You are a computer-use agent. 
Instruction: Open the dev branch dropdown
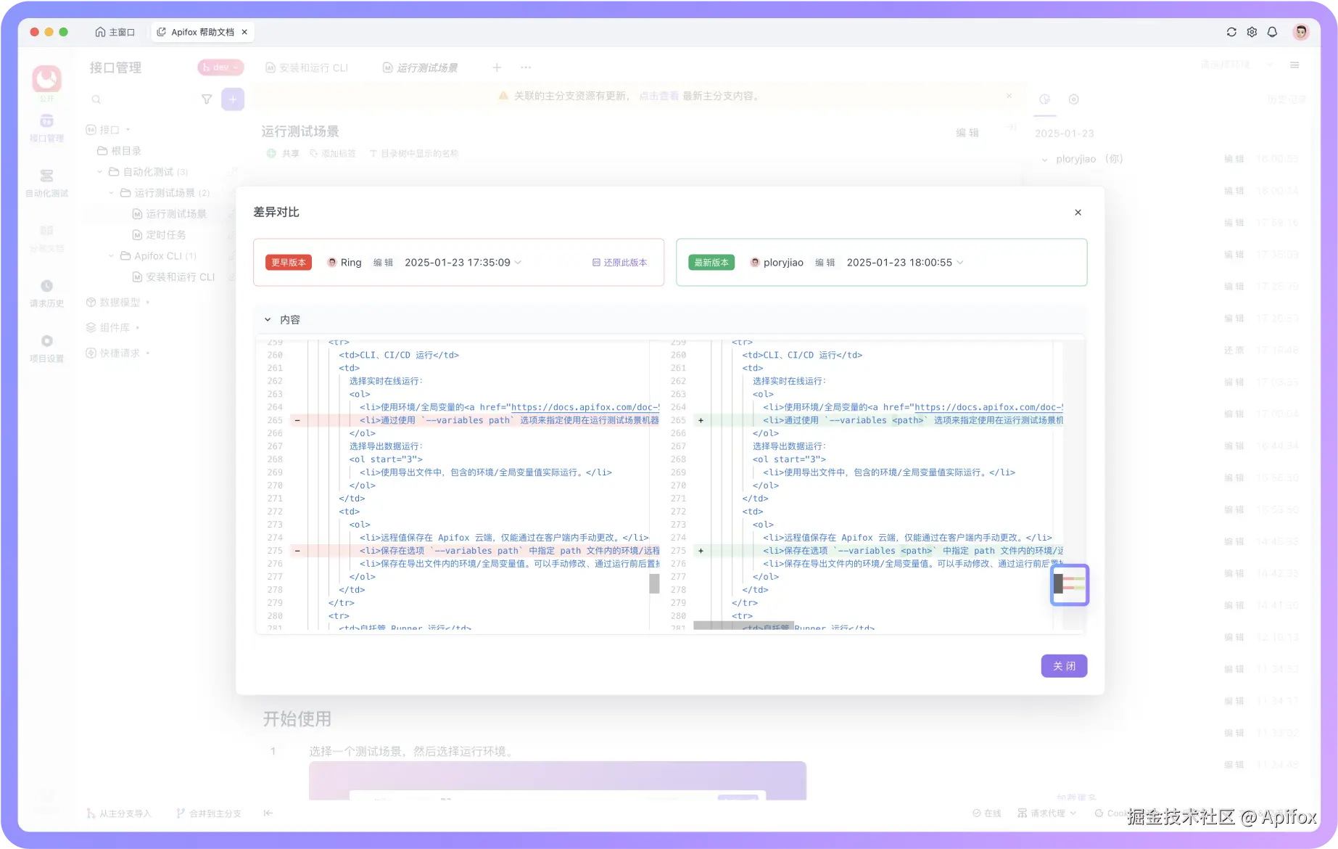pyautogui.click(x=220, y=67)
